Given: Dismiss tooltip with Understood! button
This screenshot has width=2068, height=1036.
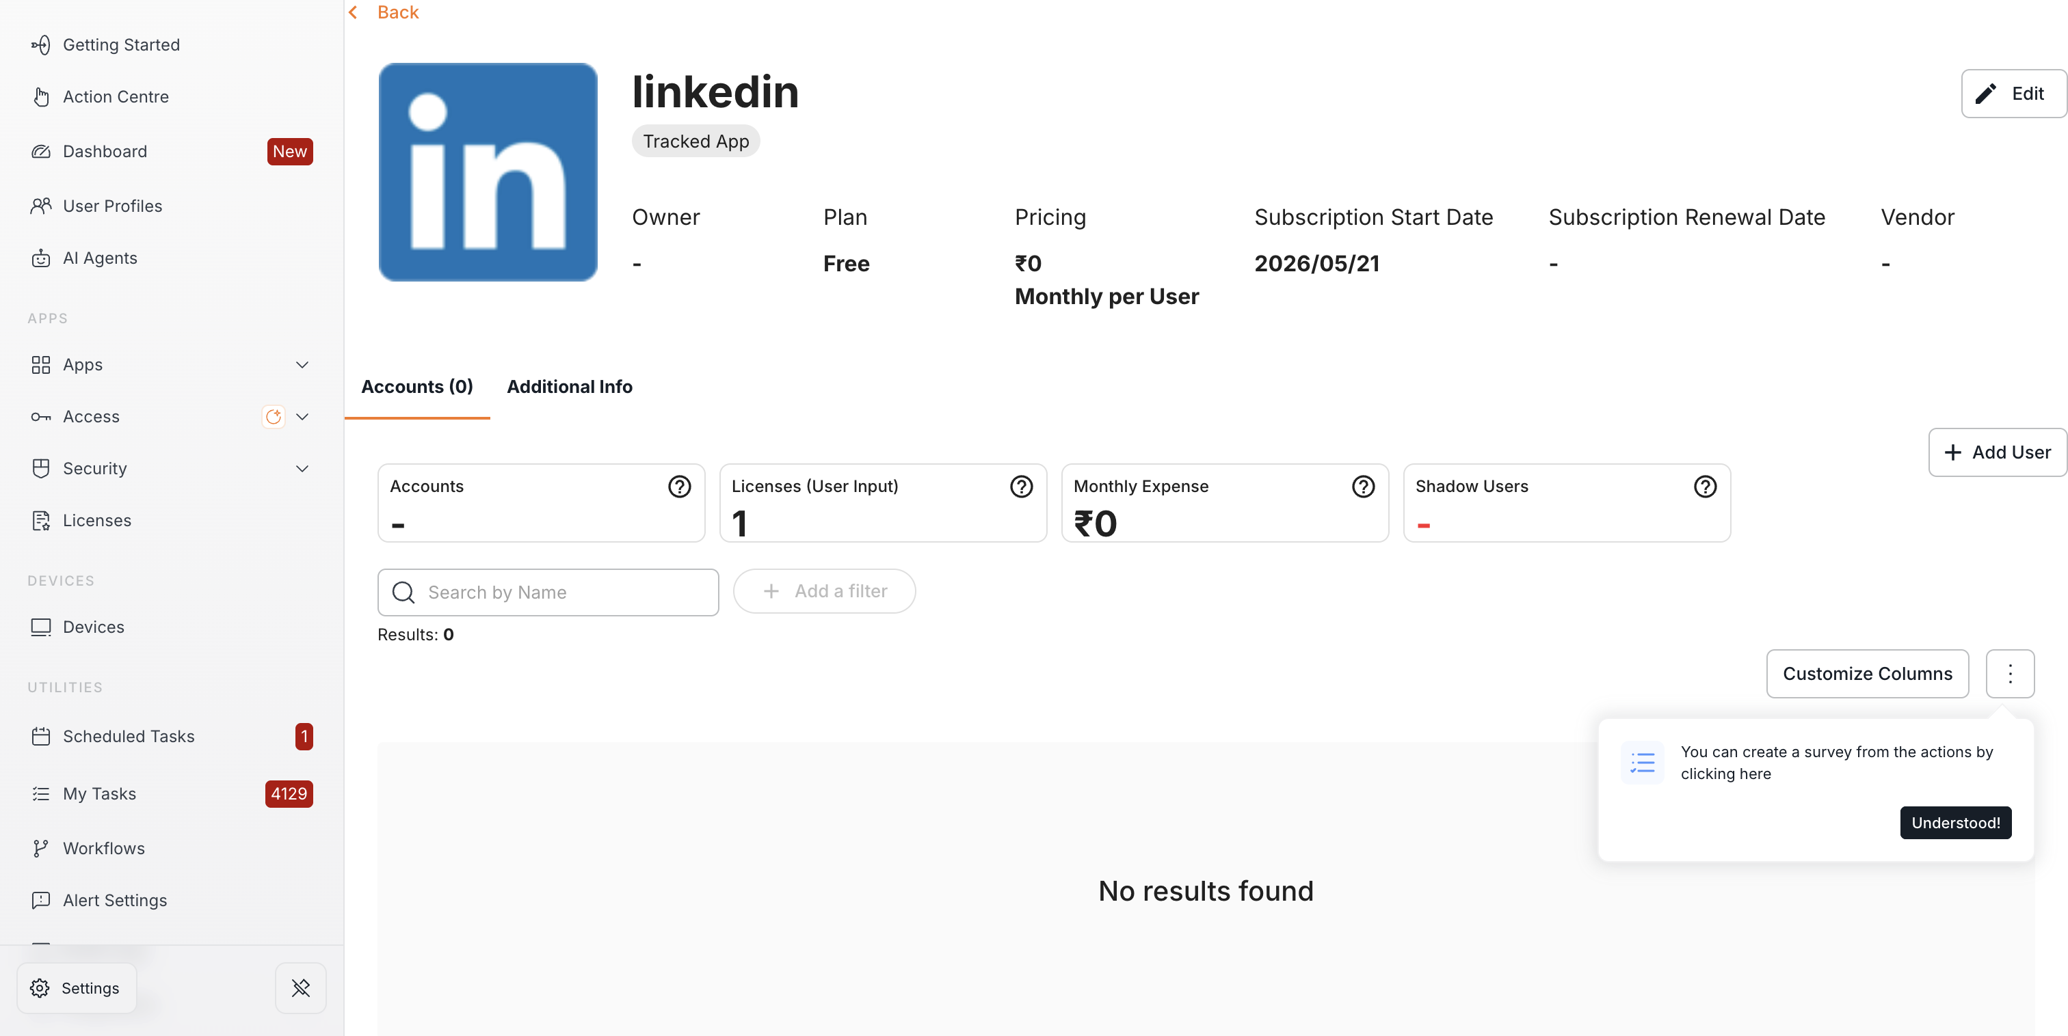Looking at the screenshot, I should click(x=1956, y=823).
